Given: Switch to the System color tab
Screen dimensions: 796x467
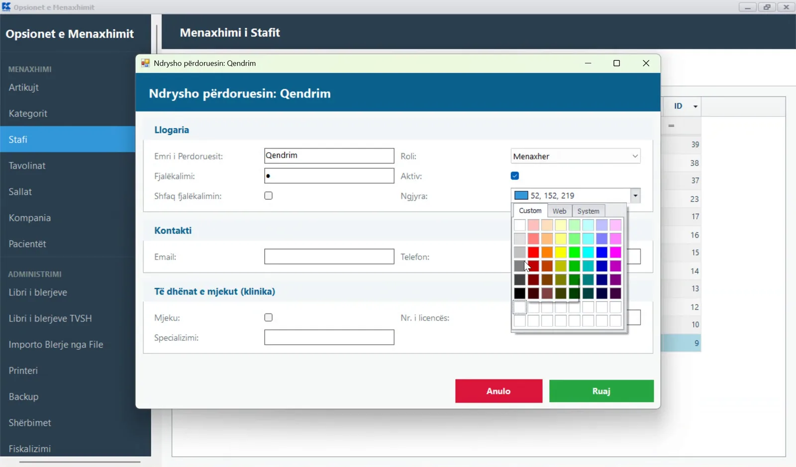Looking at the screenshot, I should 589,211.
